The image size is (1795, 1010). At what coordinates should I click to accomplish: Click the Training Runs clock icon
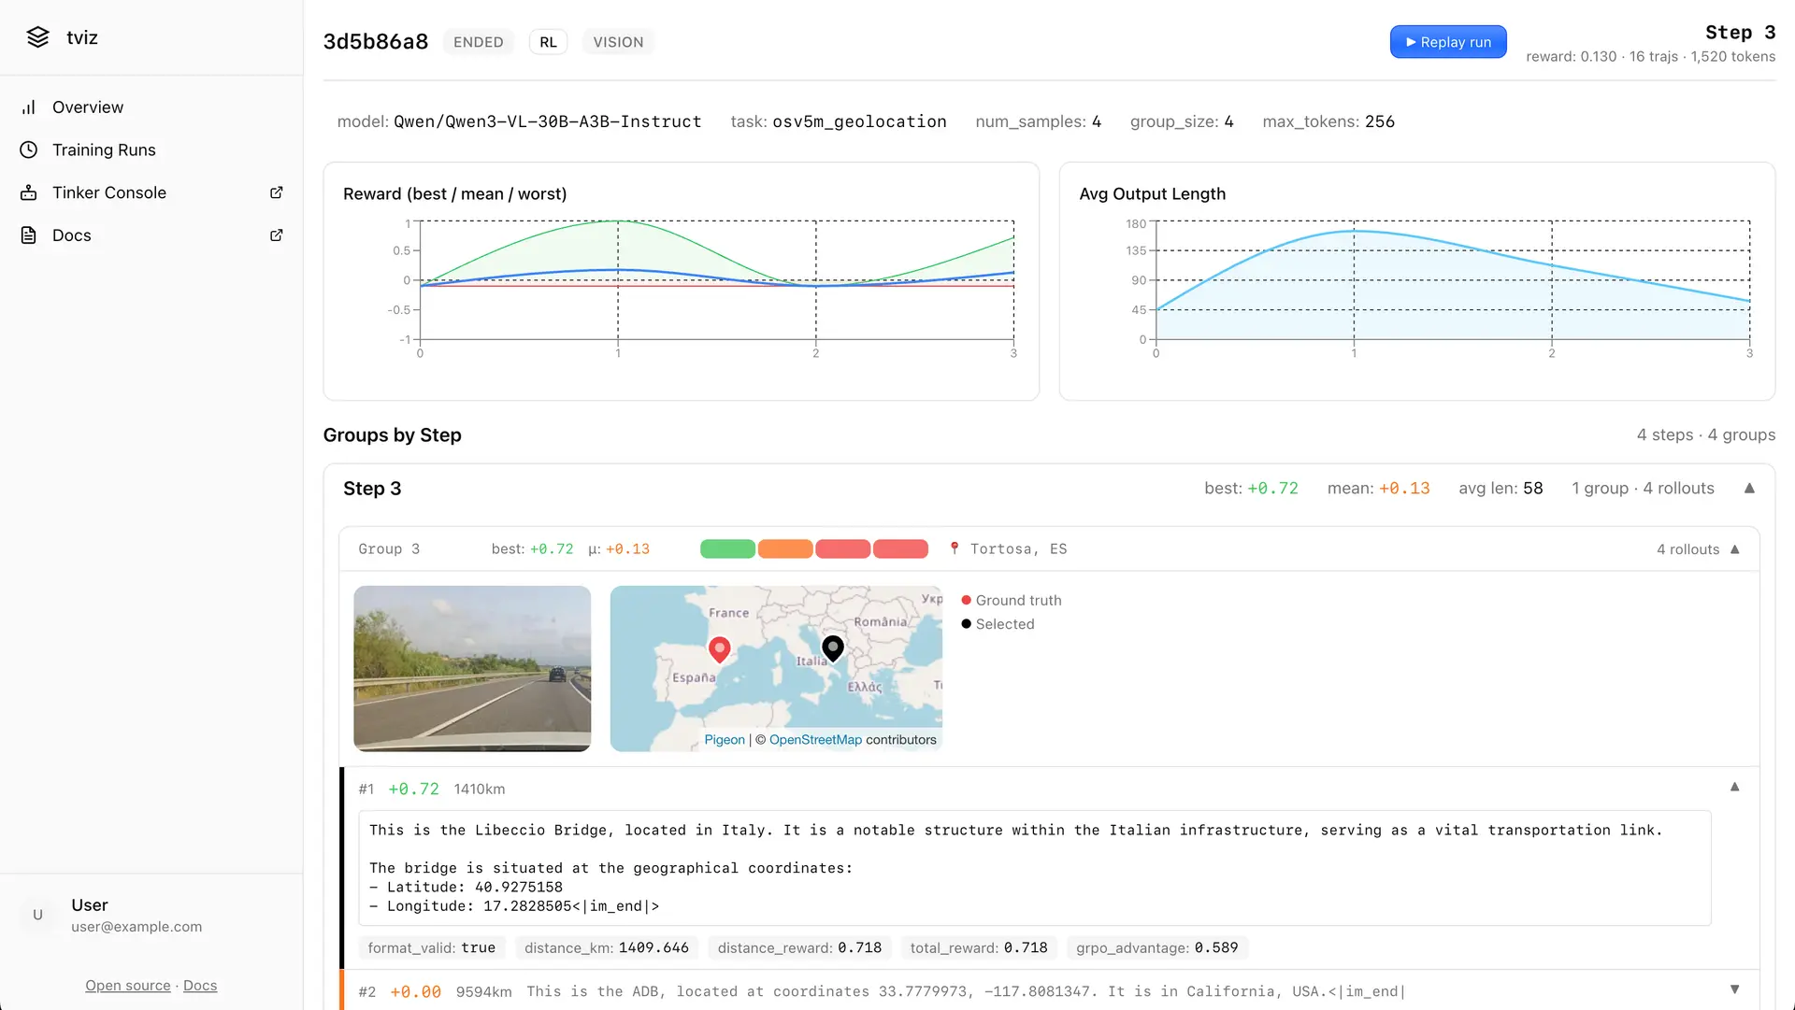click(29, 150)
